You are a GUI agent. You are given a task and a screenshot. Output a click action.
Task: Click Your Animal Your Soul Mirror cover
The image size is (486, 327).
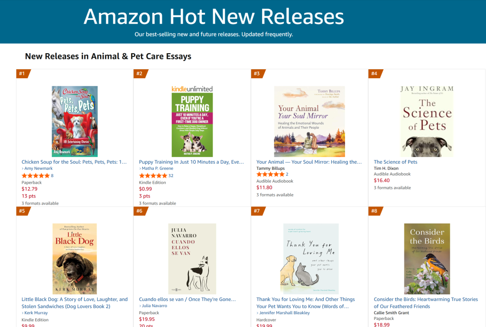pos(309,121)
